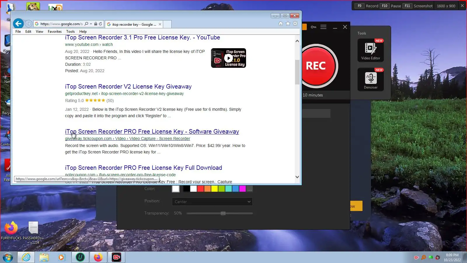Choose the yellow color swatch

pos(214,189)
